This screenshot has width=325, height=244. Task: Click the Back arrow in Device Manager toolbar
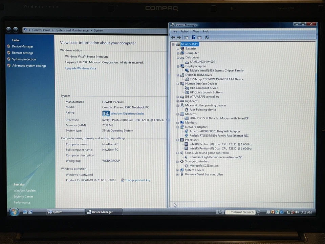coord(173,37)
